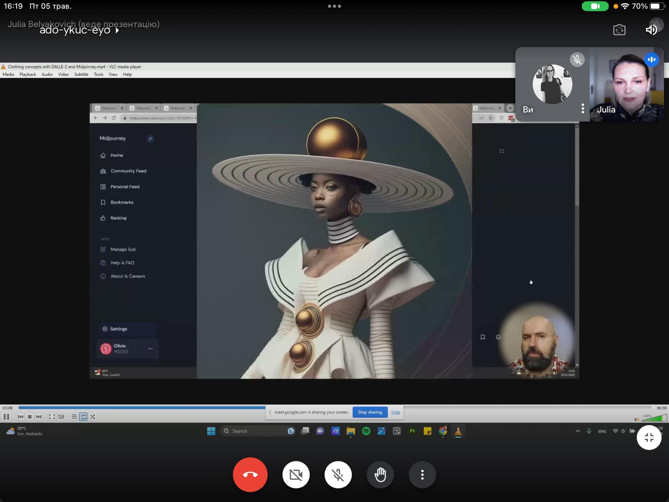This screenshot has width=669, height=502.
Task: Toggle the VLC playlist view
Action: tap(74, 417)
